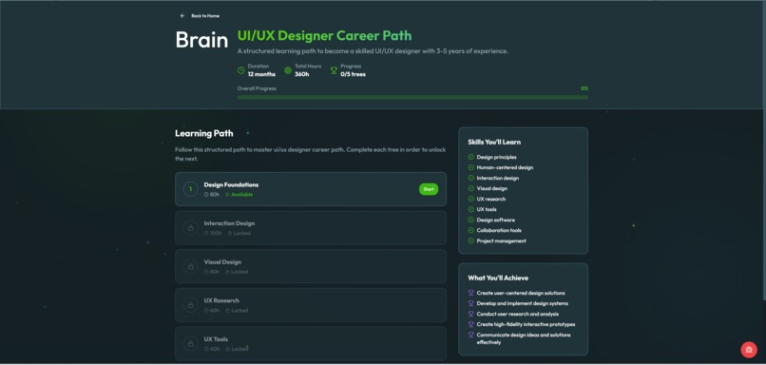Click the 40h label under UX Tools

tap(215, 349)
